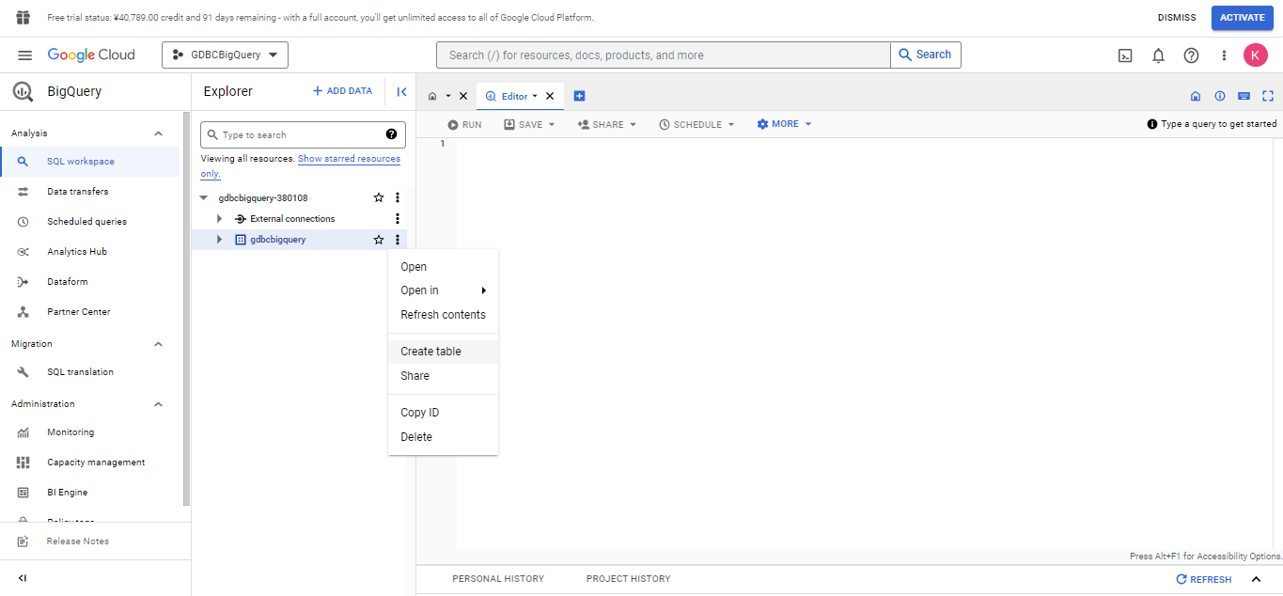The image size is (1283, 596).
Task: Open the help question mark icon
Action: click(x=1191, y=55)
